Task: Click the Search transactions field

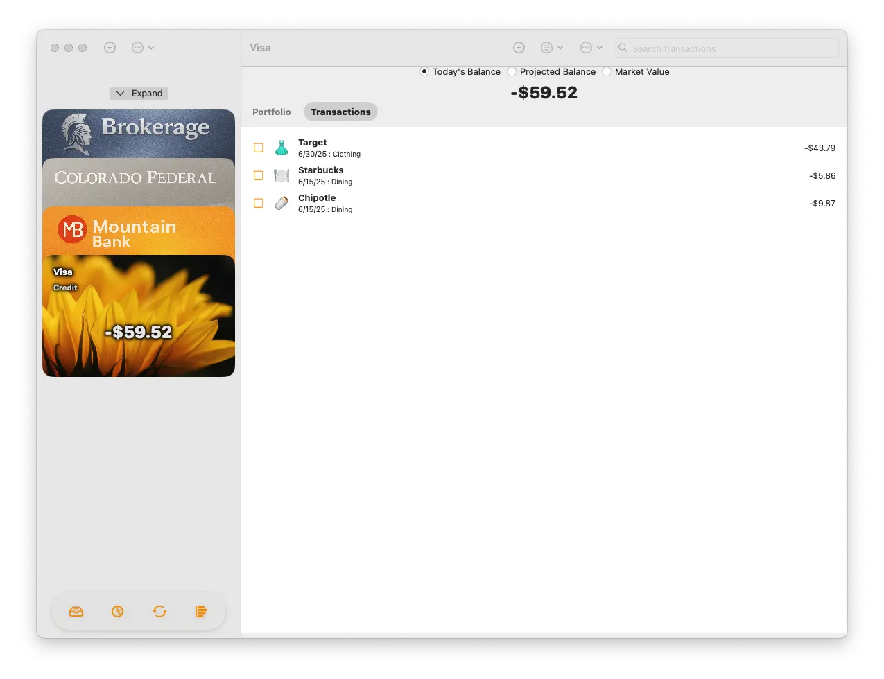Action: click(728, 48)
